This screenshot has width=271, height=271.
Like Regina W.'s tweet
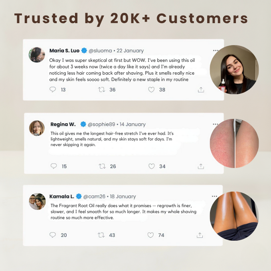pos(152,166)
